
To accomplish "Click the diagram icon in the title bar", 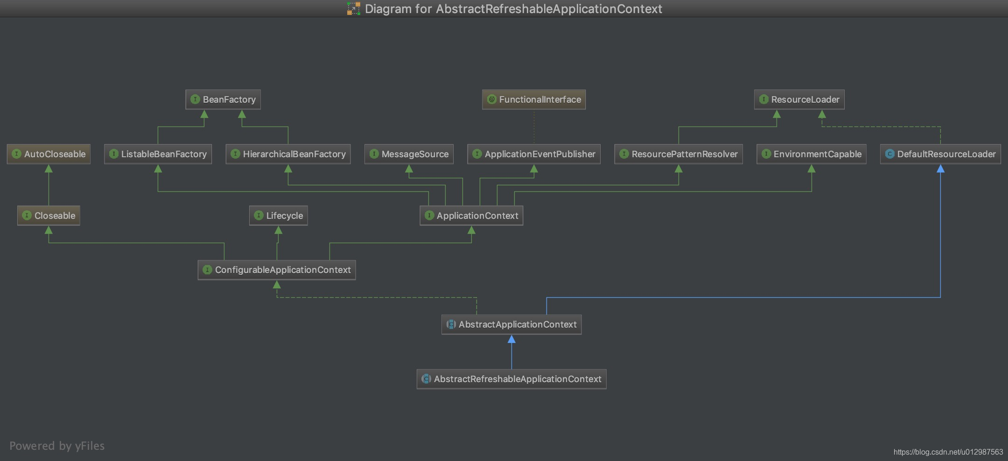I will (x=353, y=9).
